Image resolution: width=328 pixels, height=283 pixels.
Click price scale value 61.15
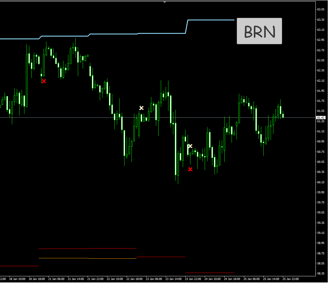[x=321, y=131]
